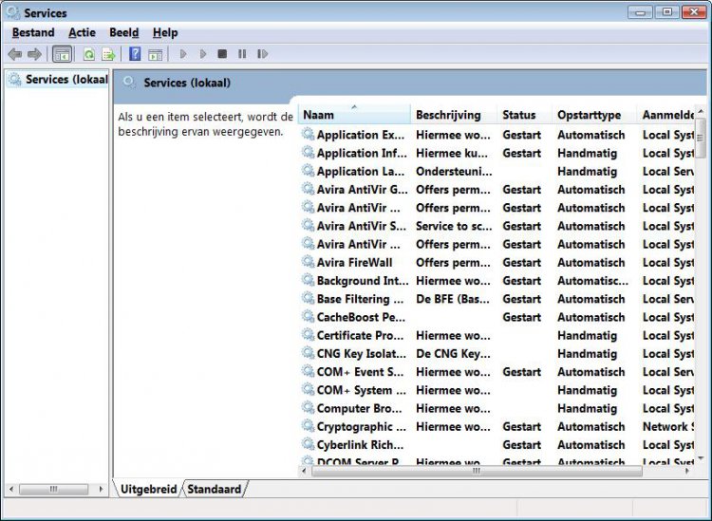Click Network S logon of Cryptographic row
The image size is (712, 521).
tap(668, 427)
